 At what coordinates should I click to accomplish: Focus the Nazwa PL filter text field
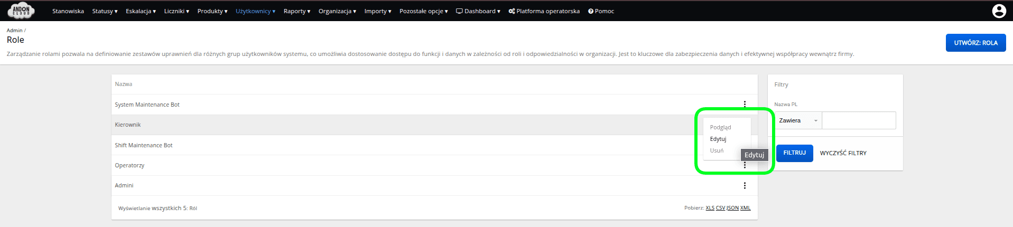point(859,120)
